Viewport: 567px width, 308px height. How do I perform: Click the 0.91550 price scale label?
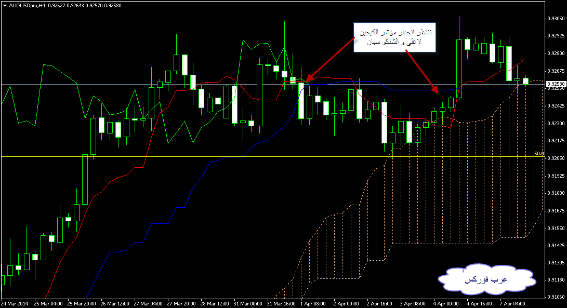pyautogui.click(x=556, y=229)
